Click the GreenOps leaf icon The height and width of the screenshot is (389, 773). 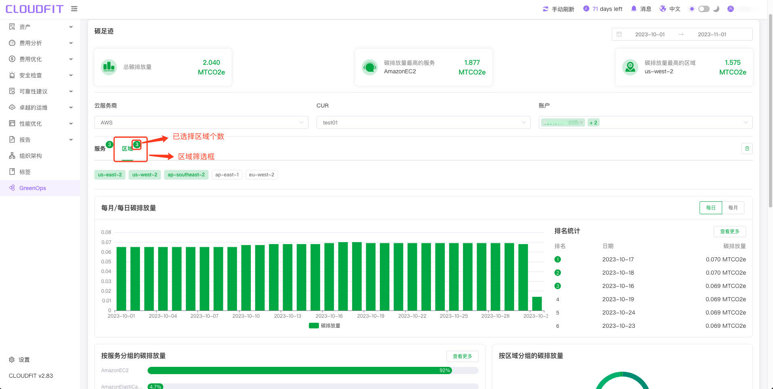pyautogui.click(x=12, y=188)
